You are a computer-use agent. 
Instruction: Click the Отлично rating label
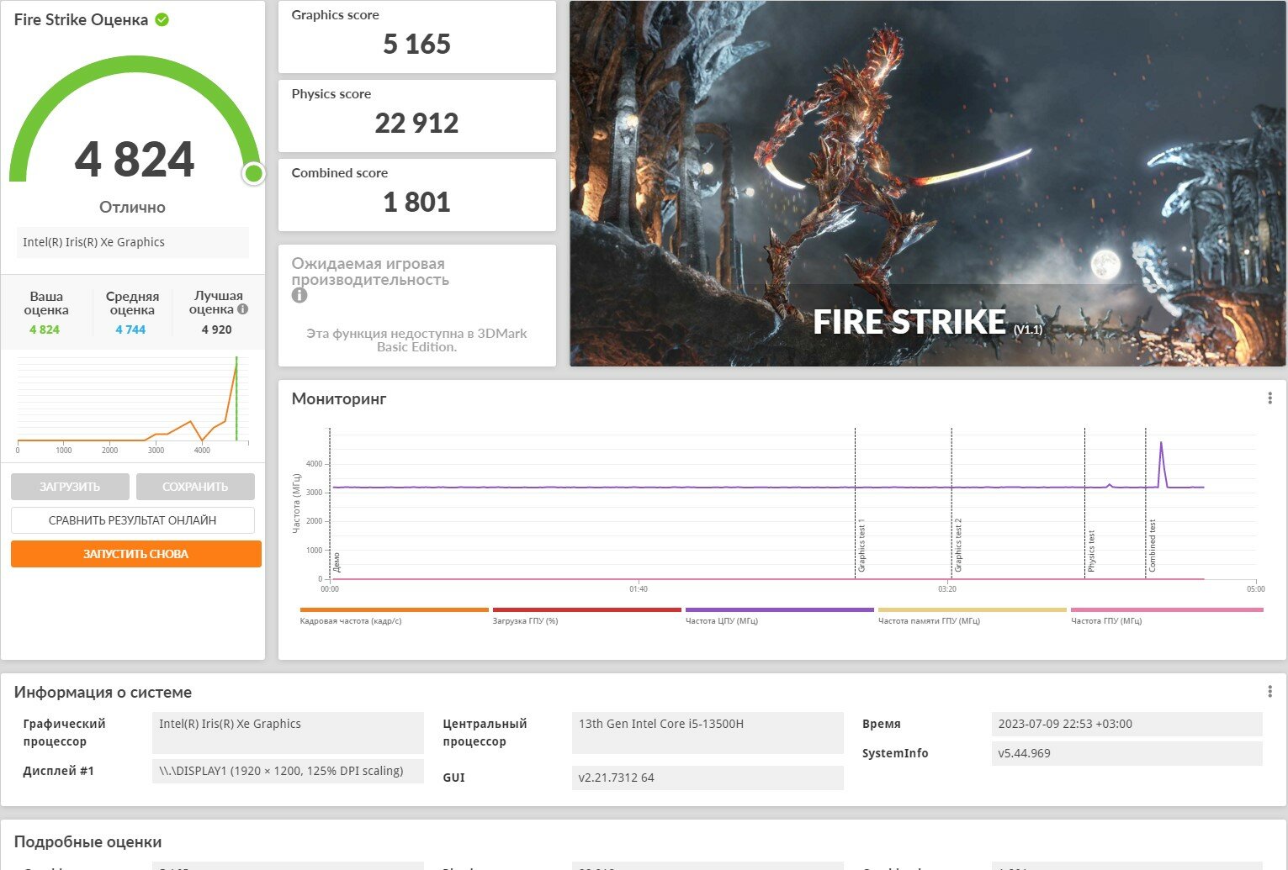132,207
